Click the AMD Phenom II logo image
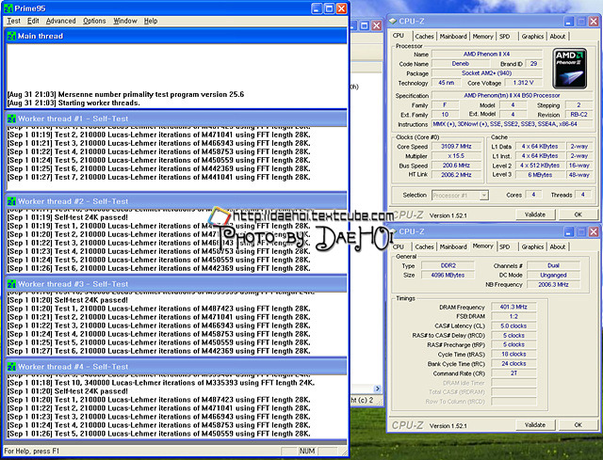The width and height of the screenshot is (603, 460). (569, 69)
